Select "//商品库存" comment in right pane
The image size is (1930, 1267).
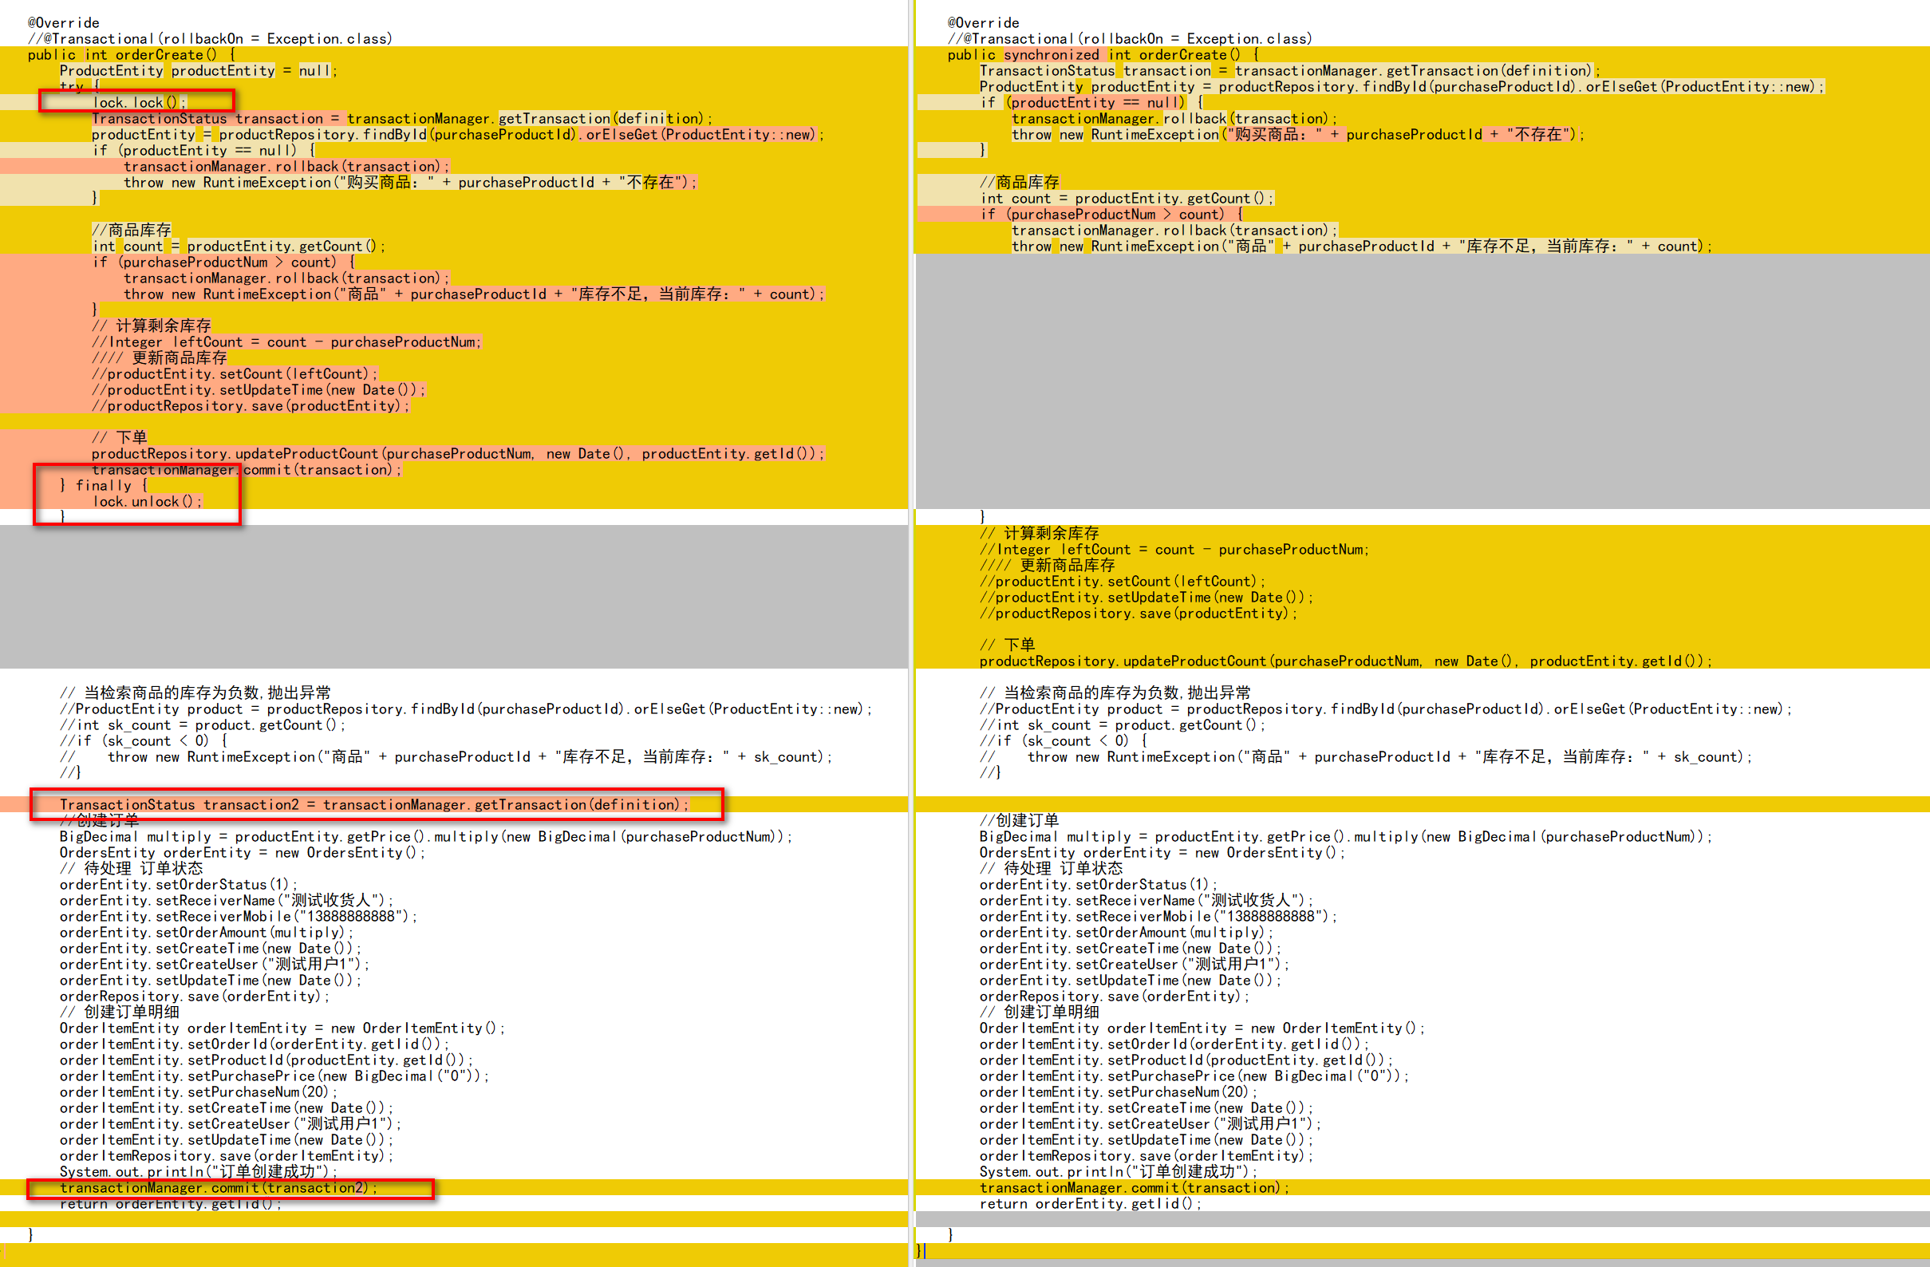[1019, 182]
